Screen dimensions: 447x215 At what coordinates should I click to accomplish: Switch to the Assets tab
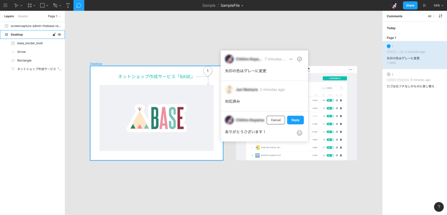[23, 16]
